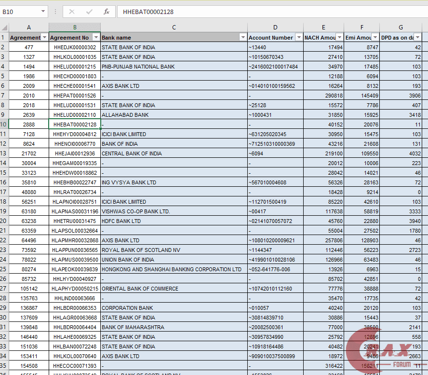Open the filter icon on Agreement column header

click(44, 37)
